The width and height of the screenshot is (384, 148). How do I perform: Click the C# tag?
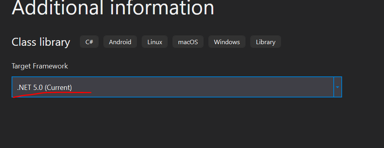[89, 42]
